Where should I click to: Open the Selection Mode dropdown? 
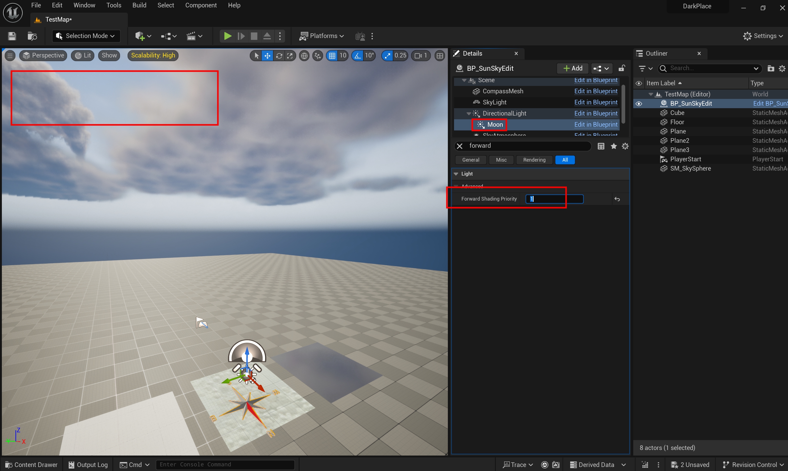coord(86,36)
